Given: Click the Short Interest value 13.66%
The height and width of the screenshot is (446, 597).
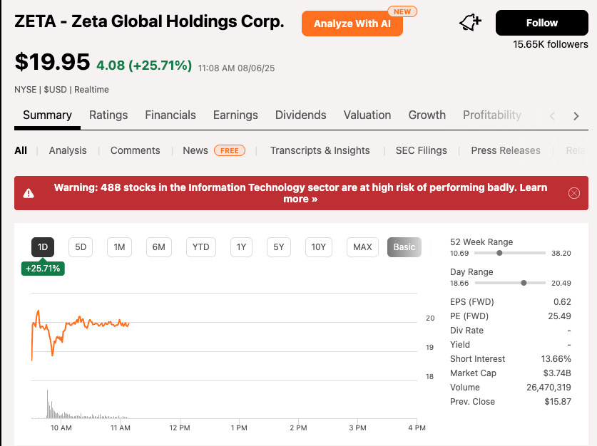Looking at the screenshot, I should pos(556,359).
